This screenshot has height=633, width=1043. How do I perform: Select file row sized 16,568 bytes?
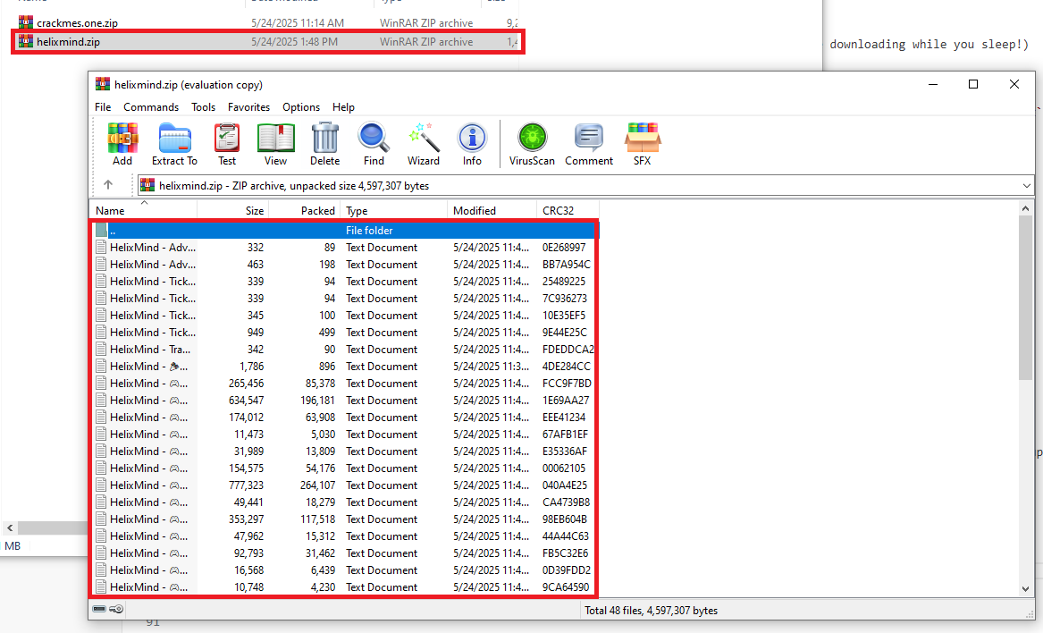345,570
